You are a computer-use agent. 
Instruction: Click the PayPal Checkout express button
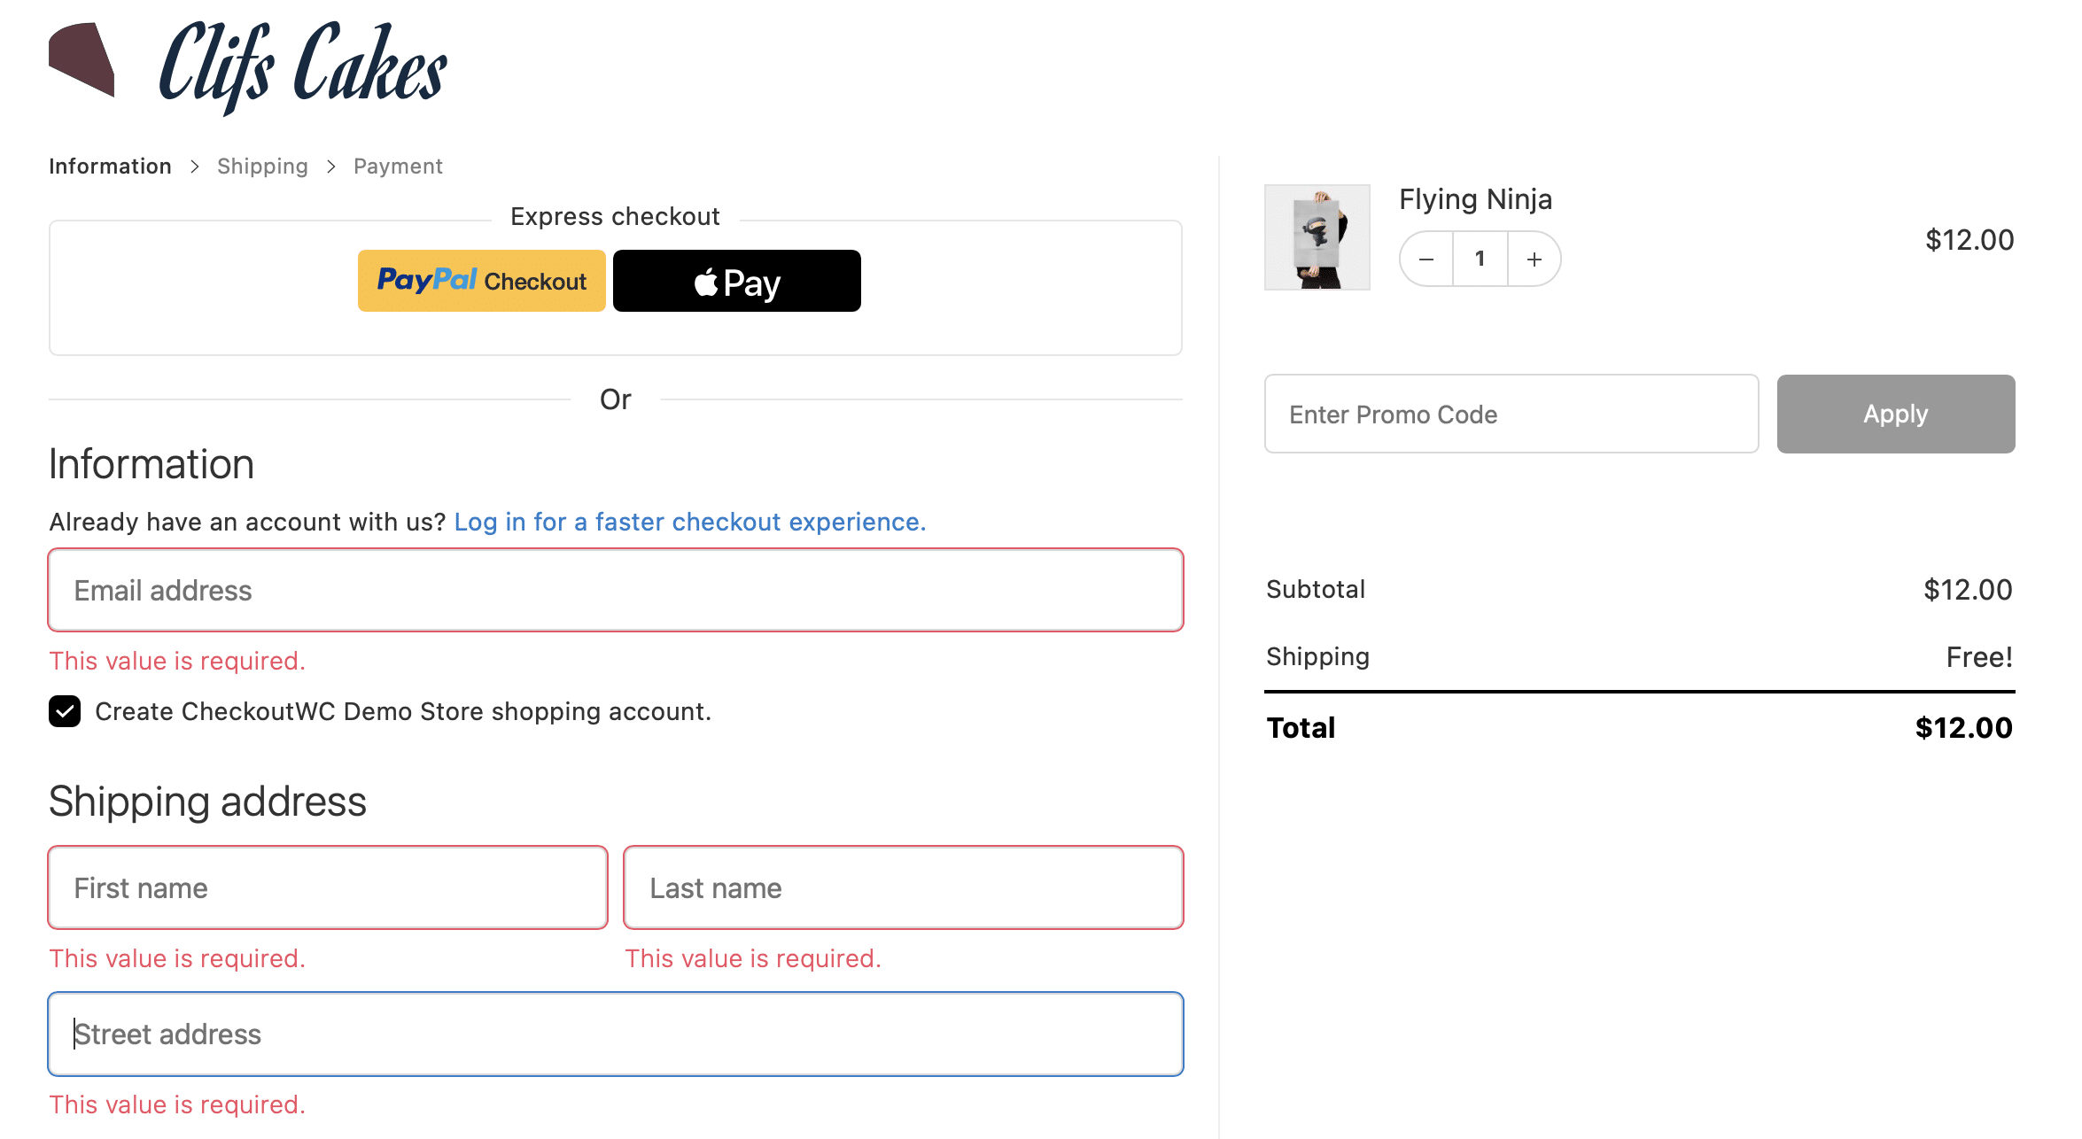(x=483, y=281)
